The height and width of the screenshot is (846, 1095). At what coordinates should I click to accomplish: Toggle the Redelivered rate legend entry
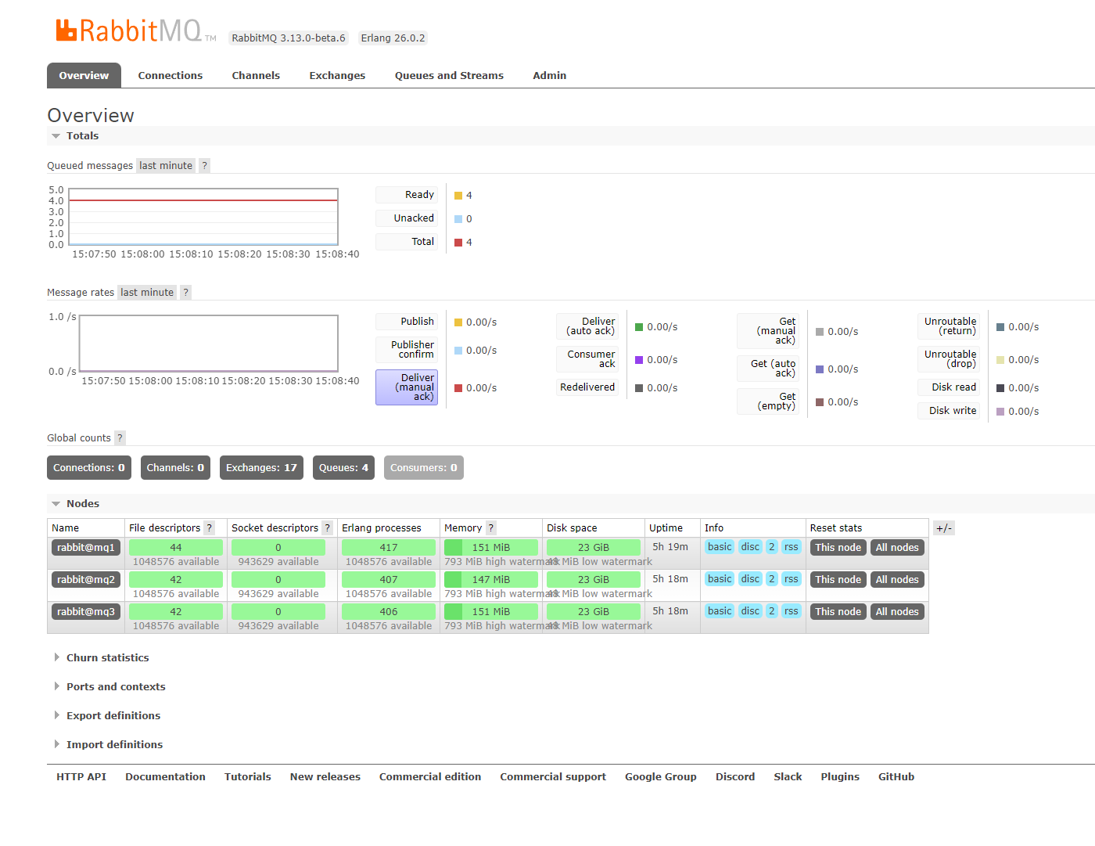[587, 387]
